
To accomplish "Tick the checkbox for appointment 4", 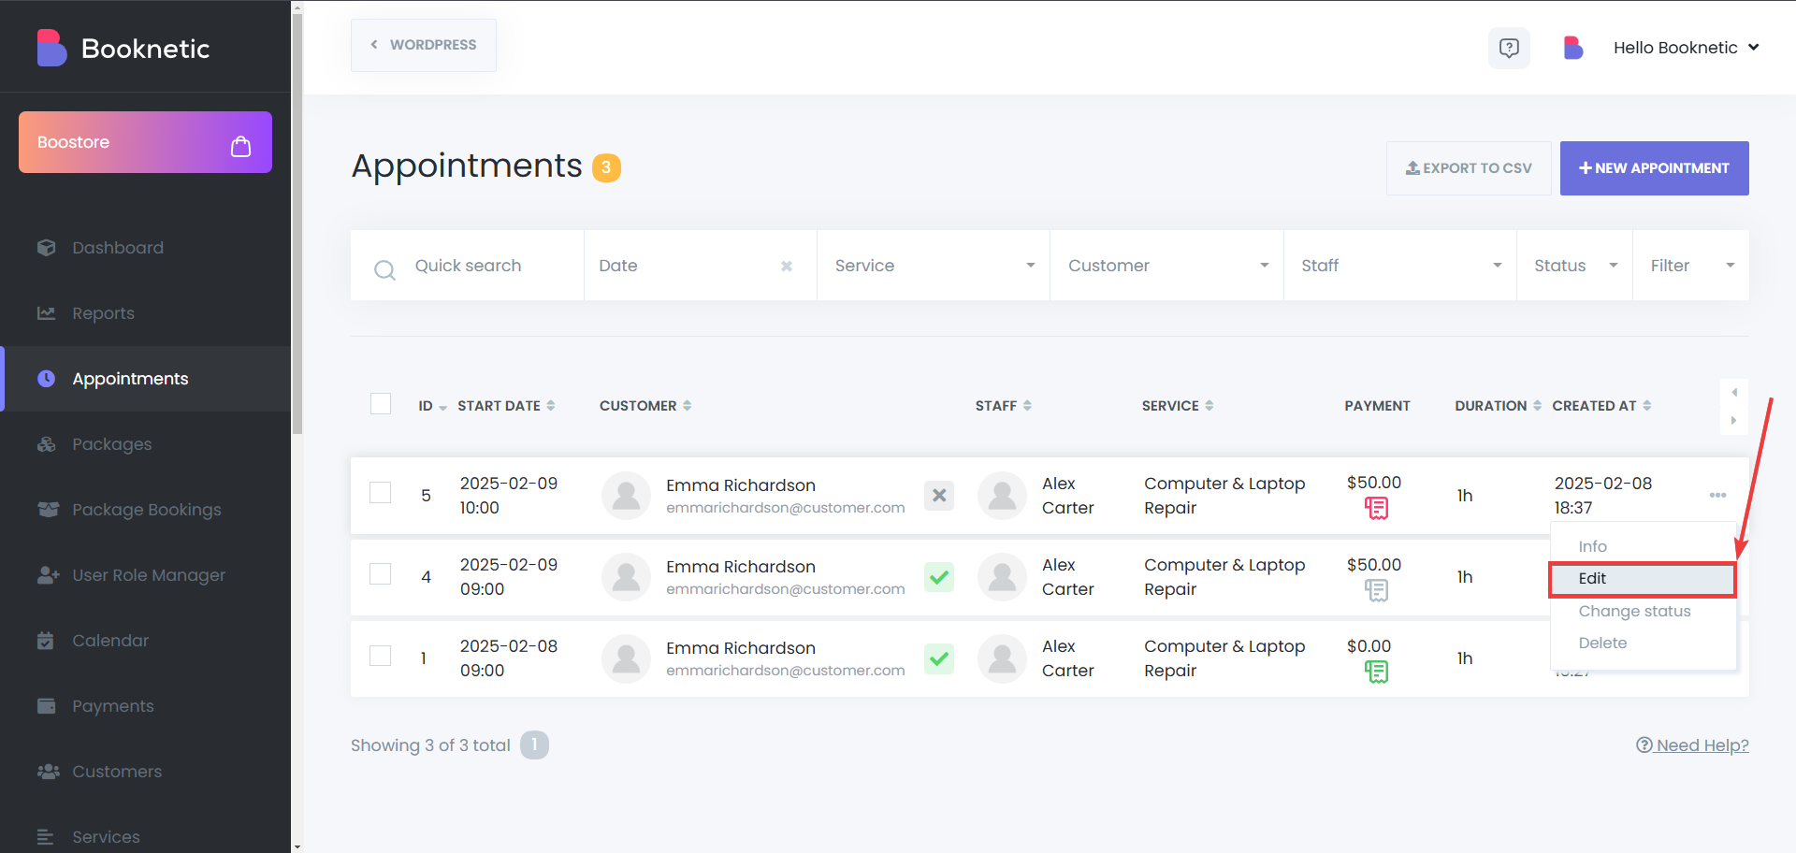I will 380,573.
